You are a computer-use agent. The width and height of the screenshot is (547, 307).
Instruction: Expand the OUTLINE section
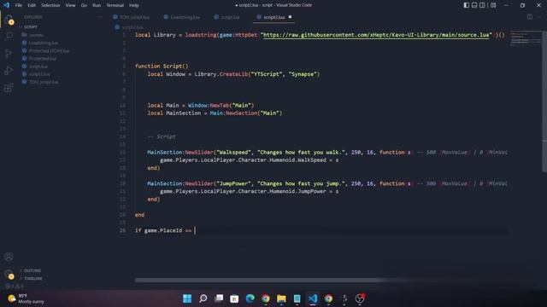coord(31,270)
